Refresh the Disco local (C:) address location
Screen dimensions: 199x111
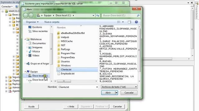pos(98,15)
